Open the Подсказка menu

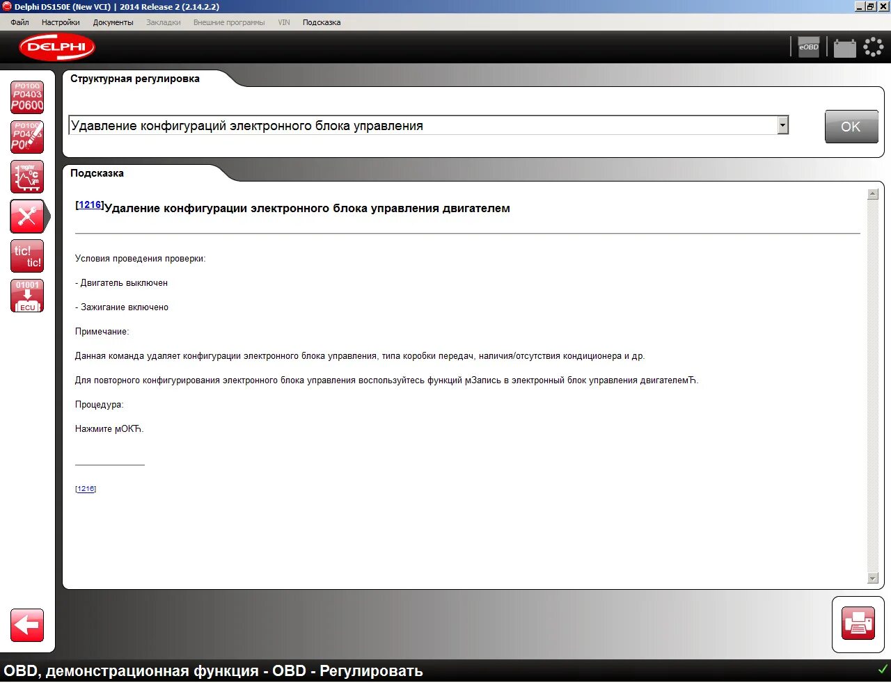point(322,22)
